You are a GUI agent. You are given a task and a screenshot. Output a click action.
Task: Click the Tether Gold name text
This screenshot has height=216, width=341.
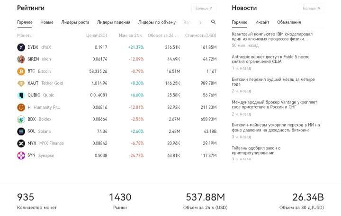pos(52,83)
